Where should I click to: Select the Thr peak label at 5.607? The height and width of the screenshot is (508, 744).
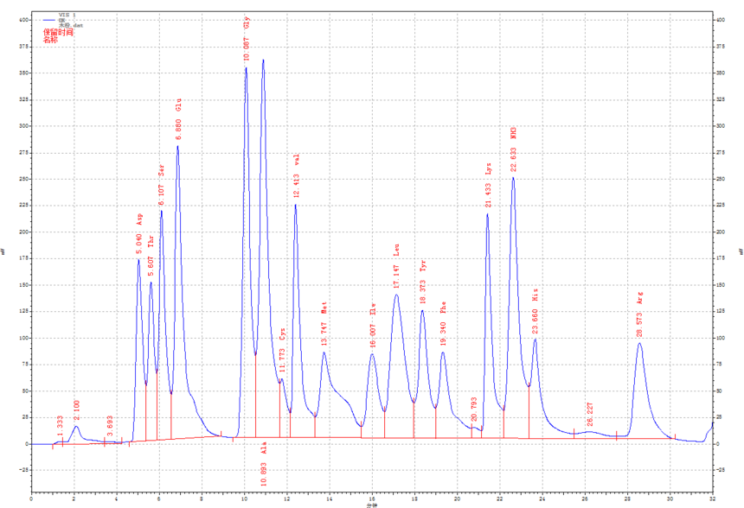151,256
